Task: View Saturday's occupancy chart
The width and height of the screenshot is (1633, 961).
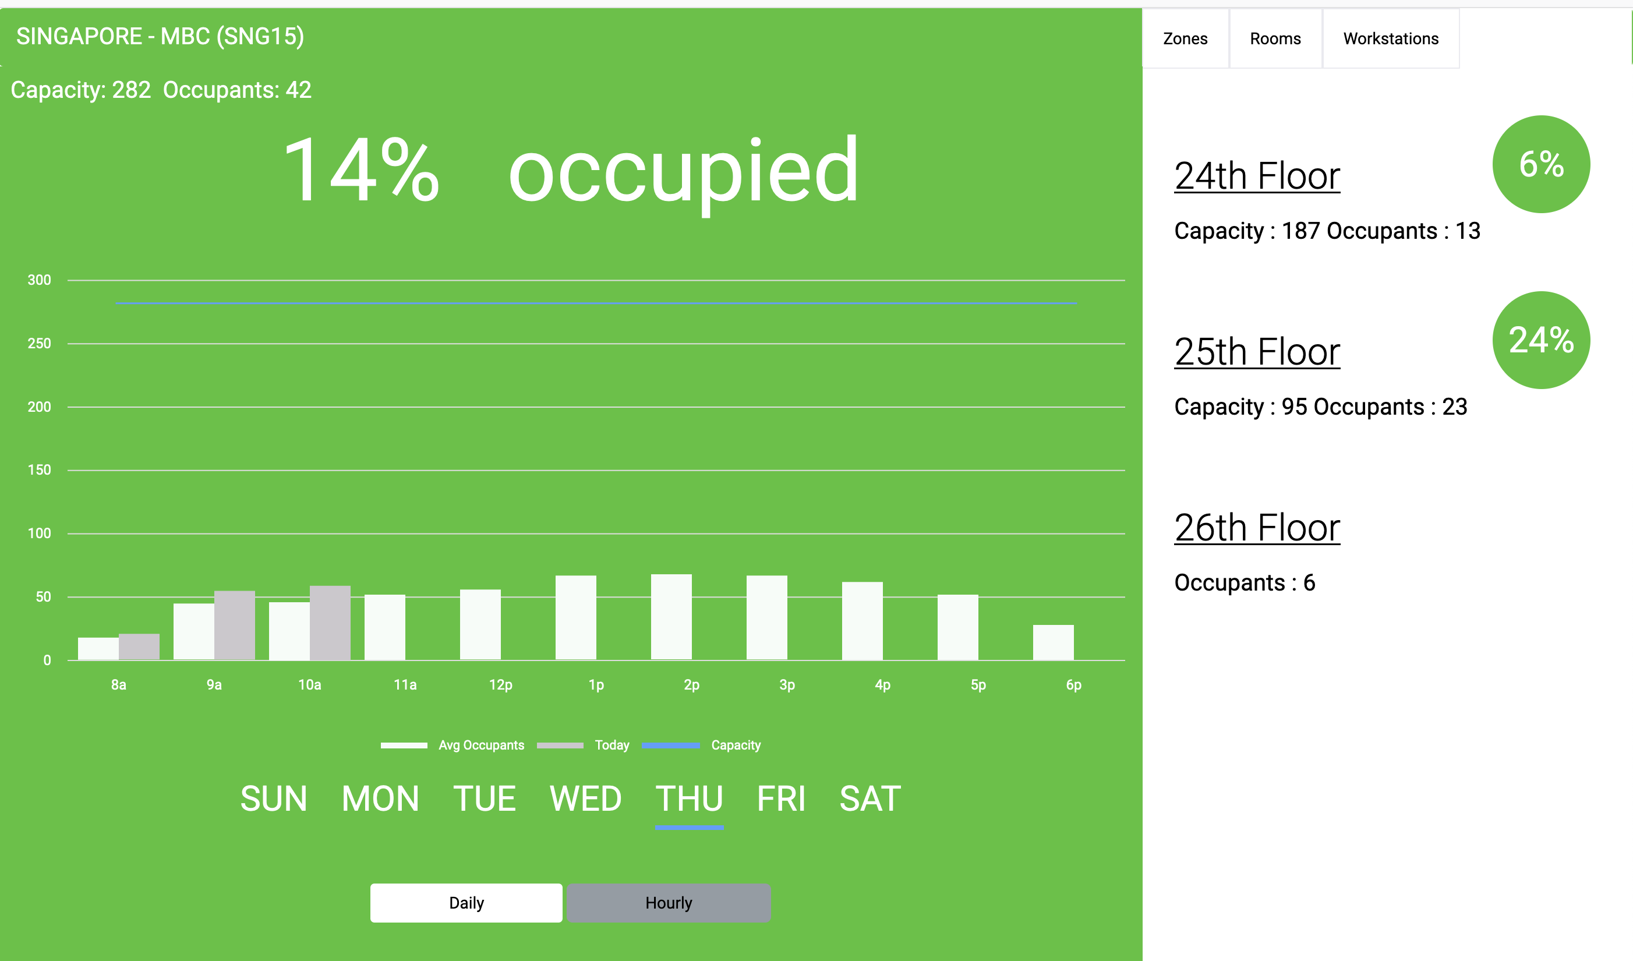Action: click(869, 799)
